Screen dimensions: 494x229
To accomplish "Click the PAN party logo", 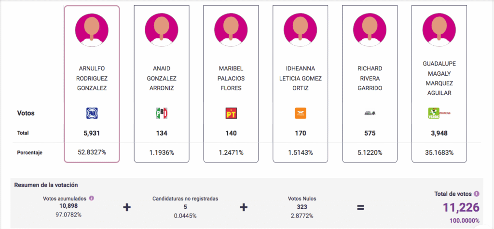I will tap(92, 113).
